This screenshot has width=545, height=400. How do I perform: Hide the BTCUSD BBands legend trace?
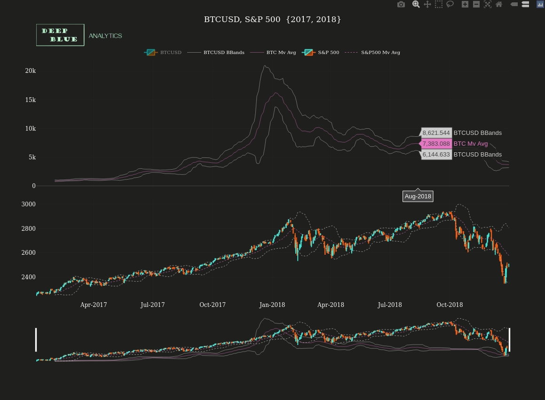tap(216, 53)
